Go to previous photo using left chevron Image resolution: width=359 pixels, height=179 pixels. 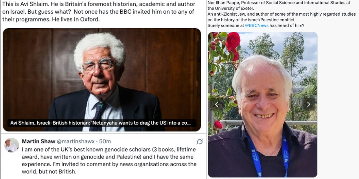pyautogui.click(x=217, y=105)
